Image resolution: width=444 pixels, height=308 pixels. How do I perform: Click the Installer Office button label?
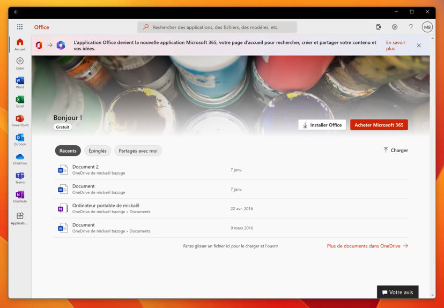tap(326, 125)
